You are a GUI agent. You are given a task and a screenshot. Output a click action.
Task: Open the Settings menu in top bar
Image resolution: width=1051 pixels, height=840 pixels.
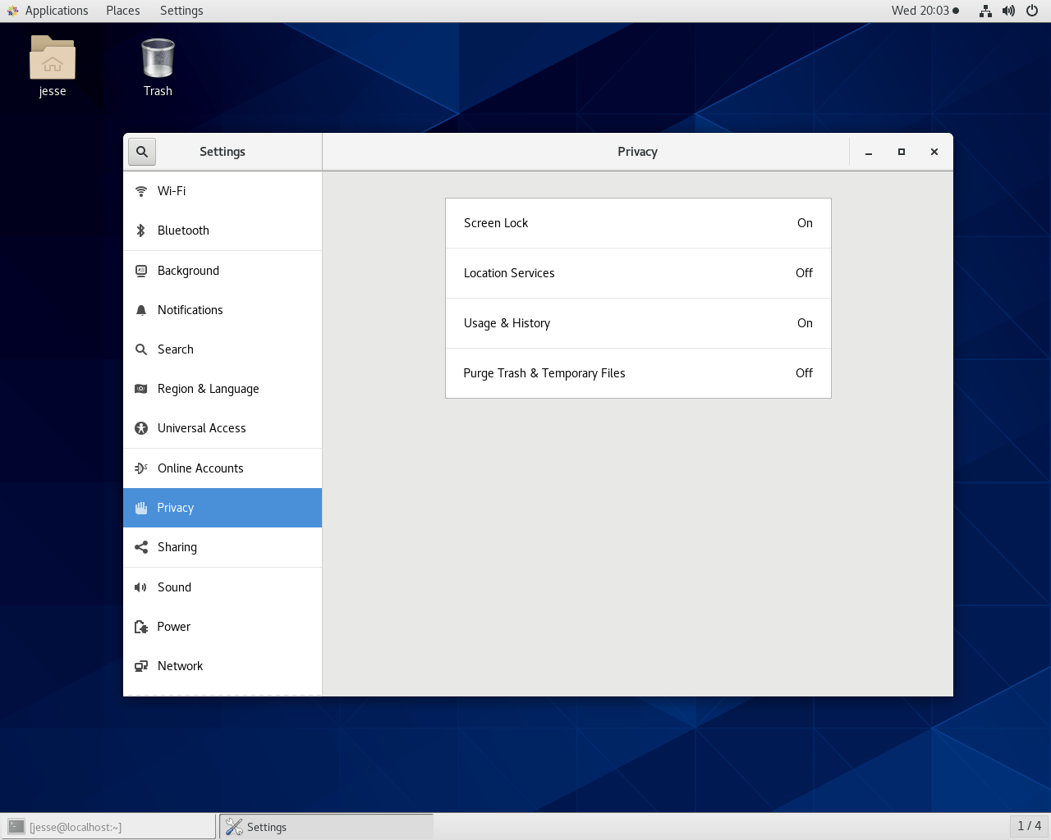click(181, 11)
